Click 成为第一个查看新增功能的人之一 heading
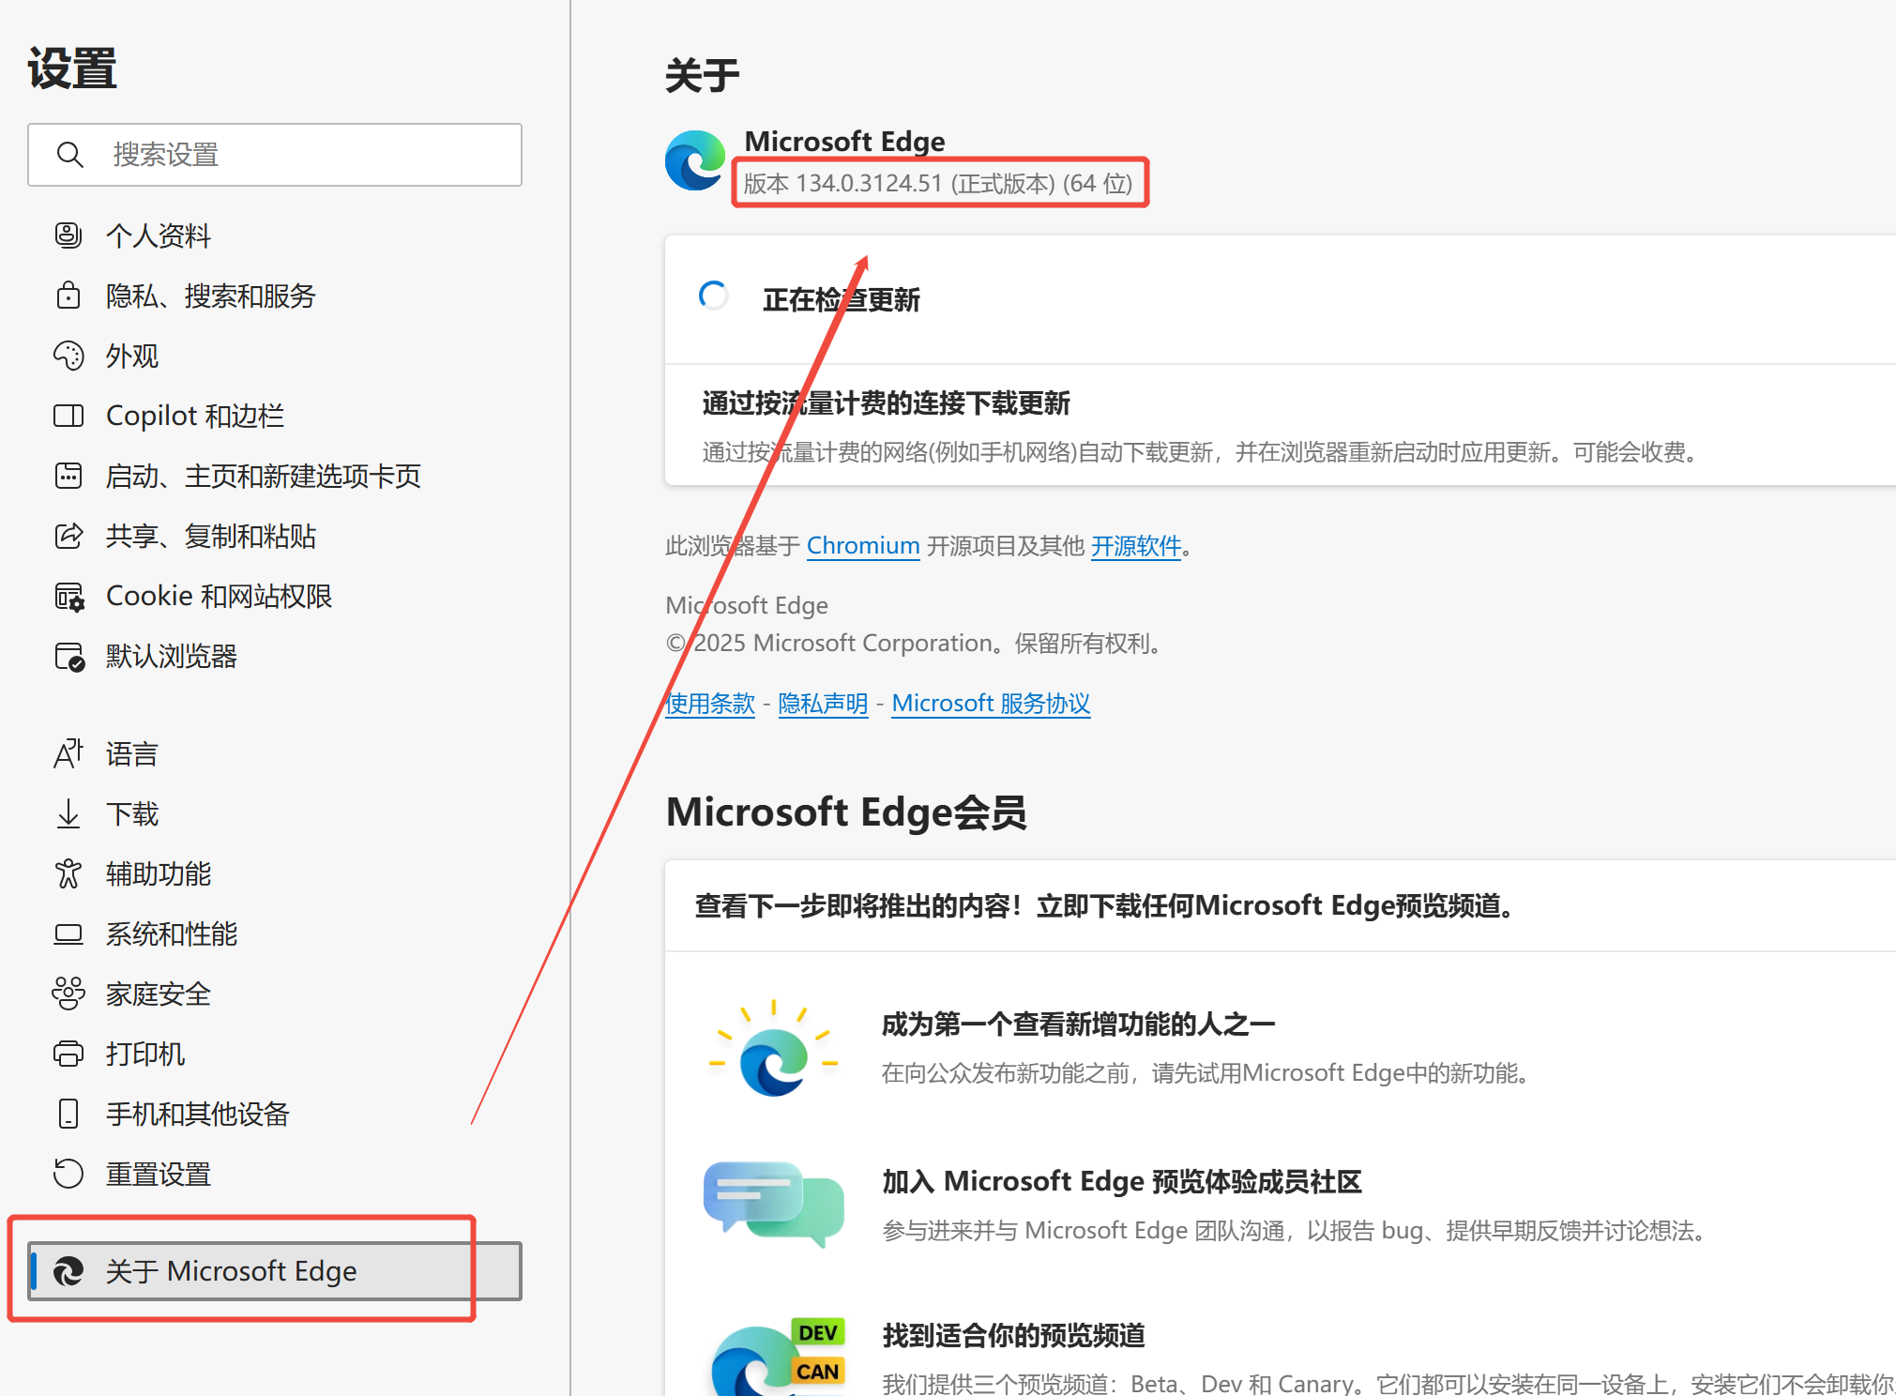This screenshot has height=1396, width=1896. tap(1079, 1024)
